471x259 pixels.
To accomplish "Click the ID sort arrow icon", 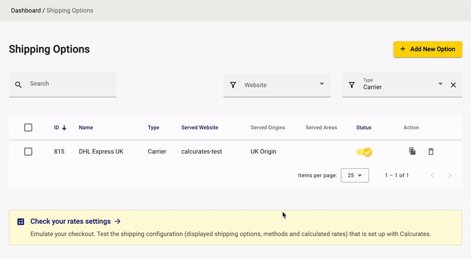I will tap(64, 128).
